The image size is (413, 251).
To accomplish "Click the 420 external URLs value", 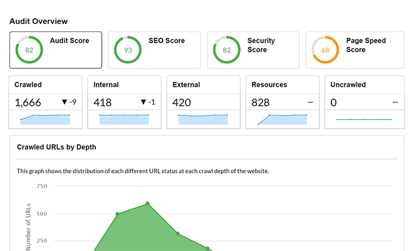I will pos(182,102).
